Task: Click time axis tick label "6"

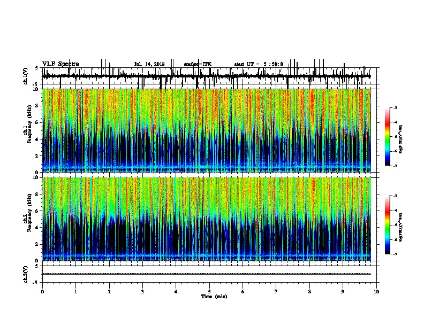Action: tap(243, 292)
